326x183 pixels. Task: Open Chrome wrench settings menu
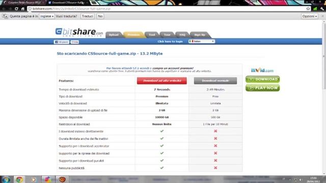[322, 9]
